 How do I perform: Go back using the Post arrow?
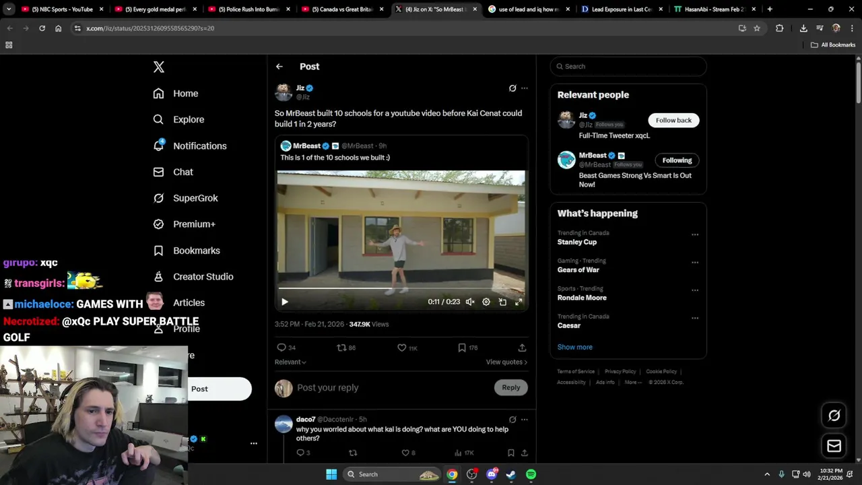(x=279, y=67)
